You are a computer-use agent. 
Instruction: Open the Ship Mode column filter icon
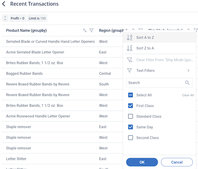[x=196, y=30]
